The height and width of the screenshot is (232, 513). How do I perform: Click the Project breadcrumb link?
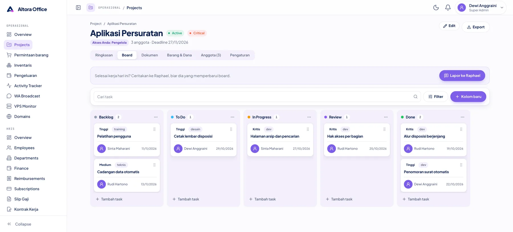click(96, 24)
